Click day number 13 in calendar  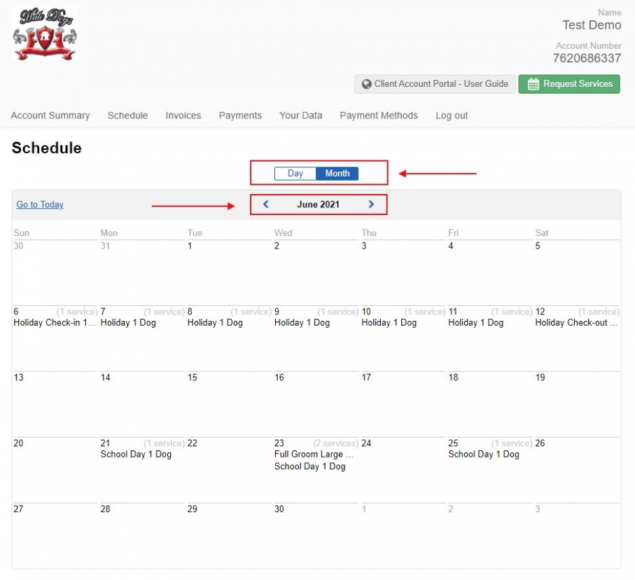coord(19,378)
